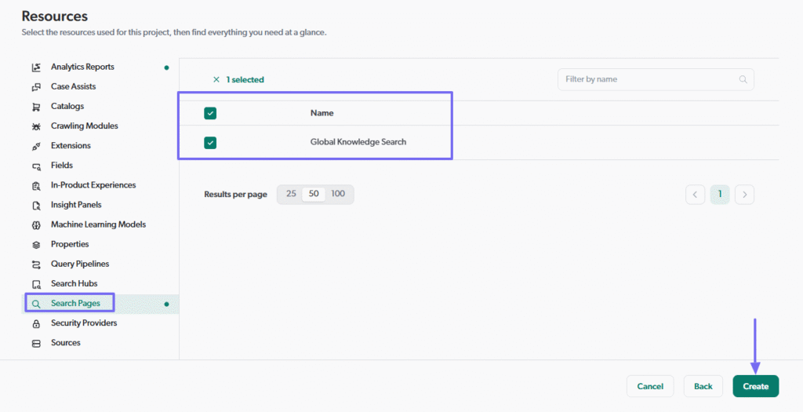Go to the next results page arrow

pyautogui.click(x=744, y=195)
